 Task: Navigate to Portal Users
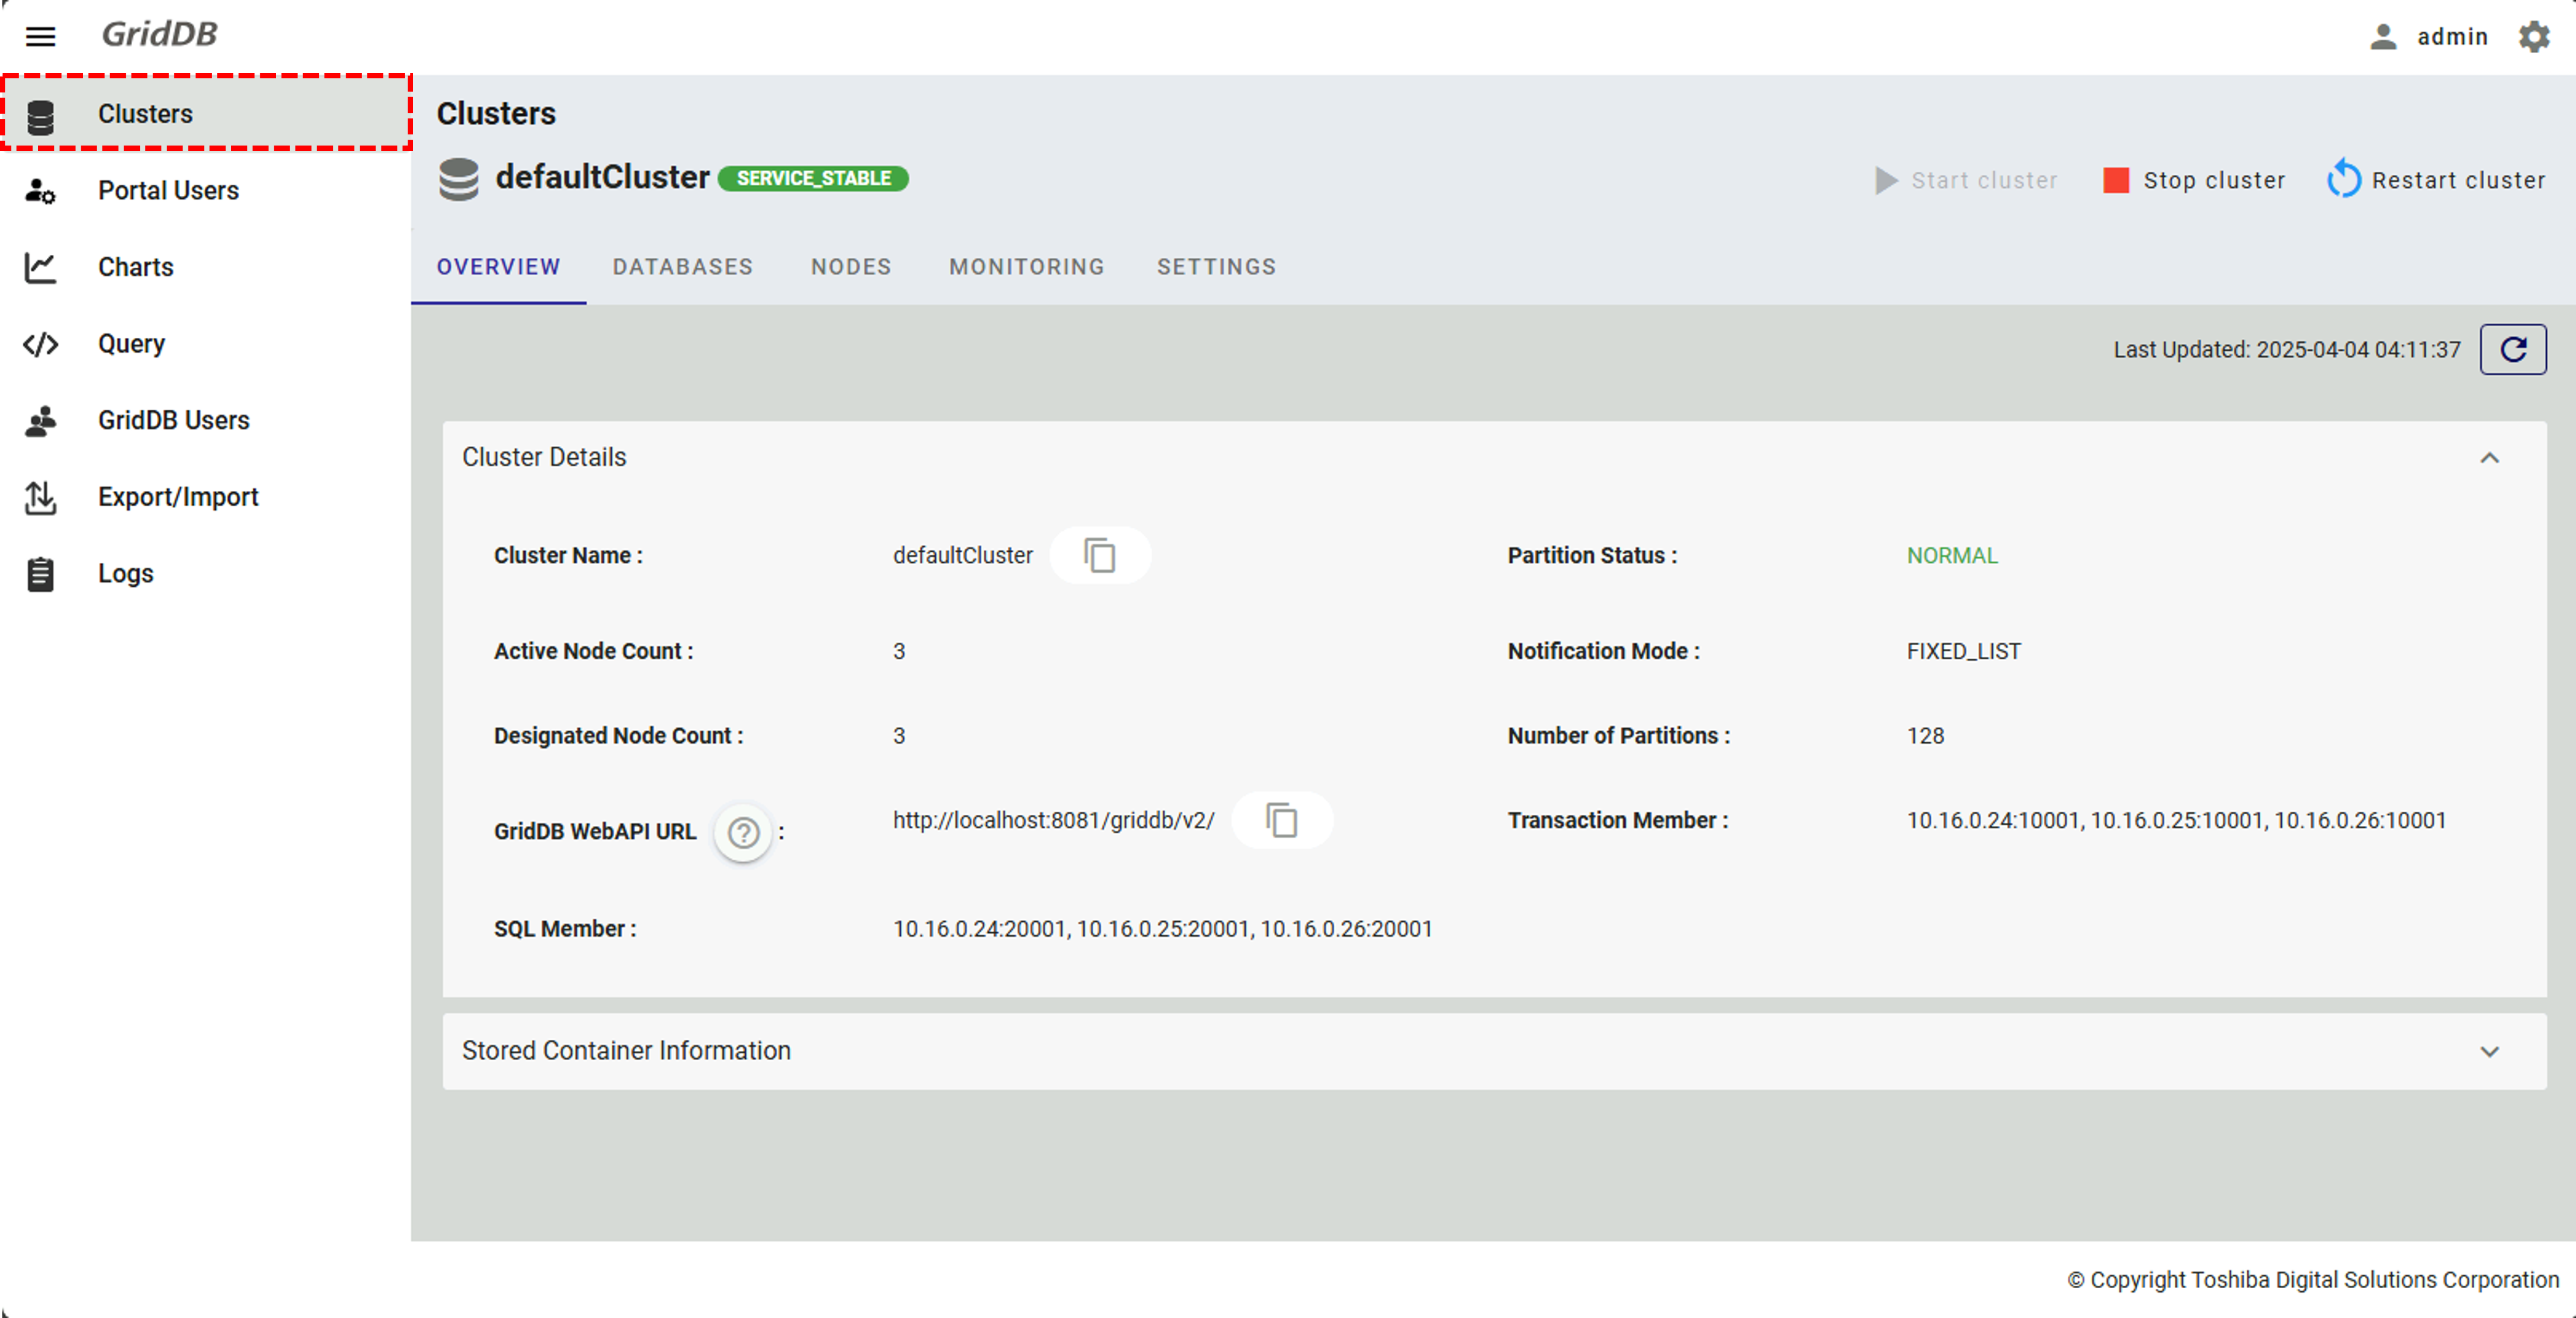pos(168,191)
